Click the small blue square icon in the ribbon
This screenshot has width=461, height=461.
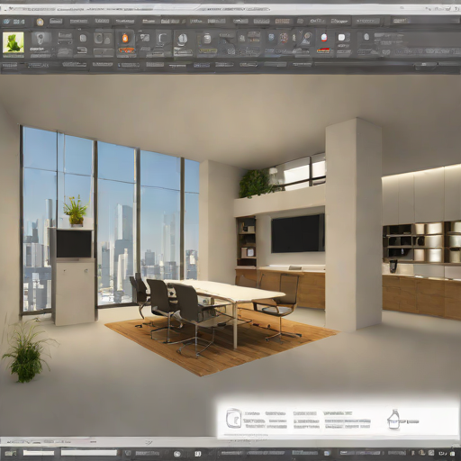click(271, 38)
